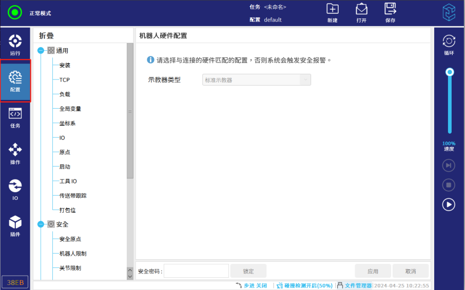Toggle 碰撞检测 collision detection status
This screenshot has width=465, height=290.
click(x=305, y=285)
